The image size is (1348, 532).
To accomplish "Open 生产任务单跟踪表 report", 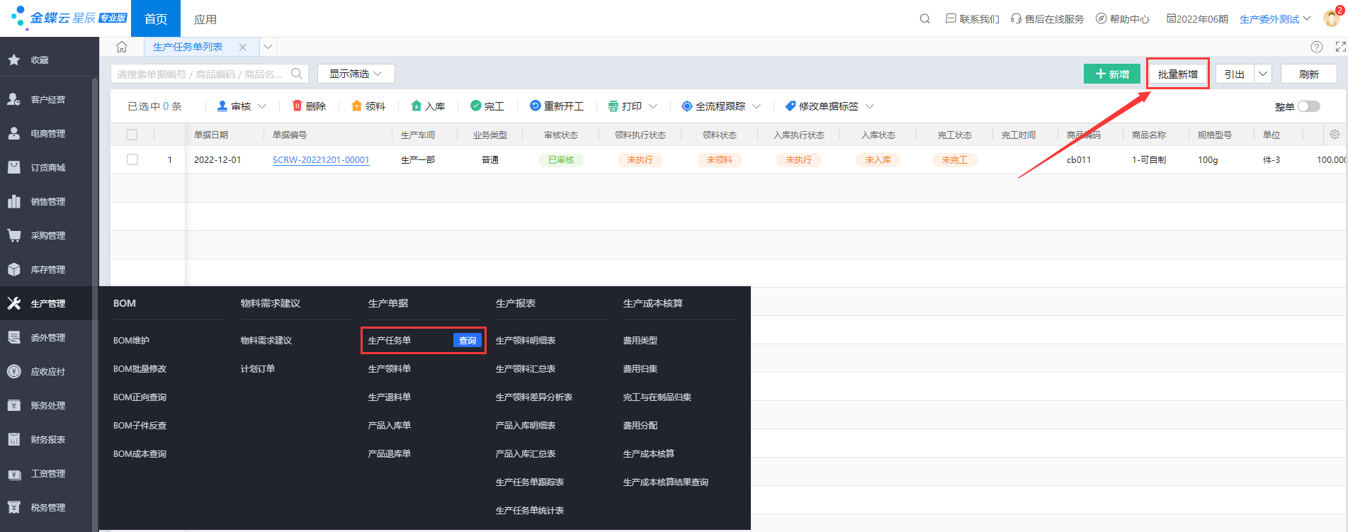I will [530, 482].
